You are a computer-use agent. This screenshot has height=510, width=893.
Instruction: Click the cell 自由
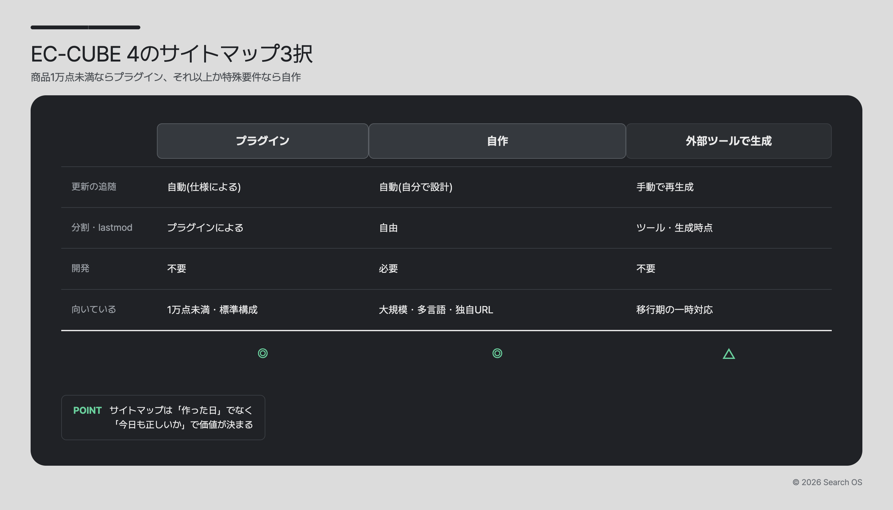pos(388,228)
